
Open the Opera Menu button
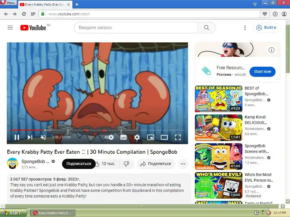pyautogui.click(x=8, y=3)
